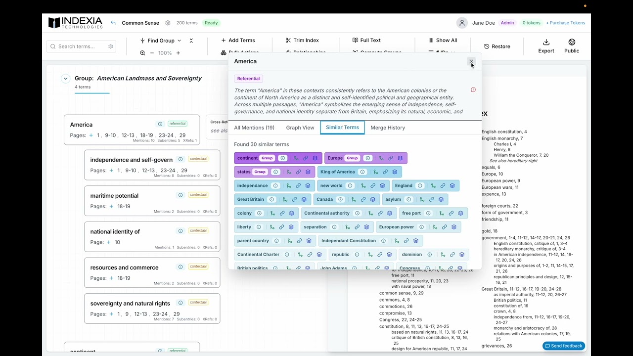Switch to the Graph View tab
Screen dimensions: 633x356
[x=300, y=128]
